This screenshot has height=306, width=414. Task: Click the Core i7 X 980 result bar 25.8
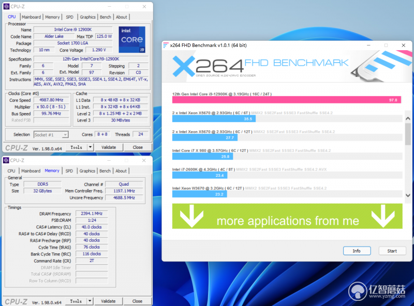tap(202, 157)
